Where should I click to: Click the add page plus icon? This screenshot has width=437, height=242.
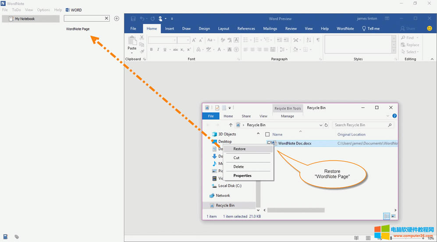point(117,18)
